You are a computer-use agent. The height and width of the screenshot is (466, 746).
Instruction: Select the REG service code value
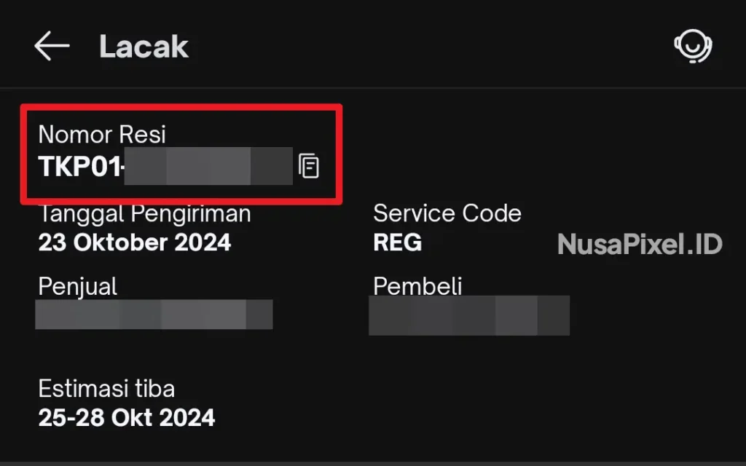click(x=397, y=242)
